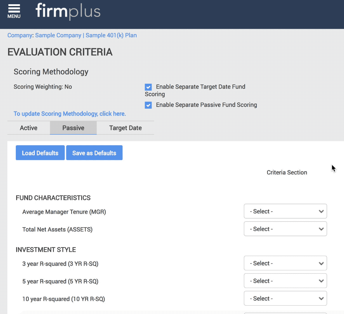Screen dimensions: 344x314
Task: Open the 10 year R-squared dropdown
Action: point(285,298)
